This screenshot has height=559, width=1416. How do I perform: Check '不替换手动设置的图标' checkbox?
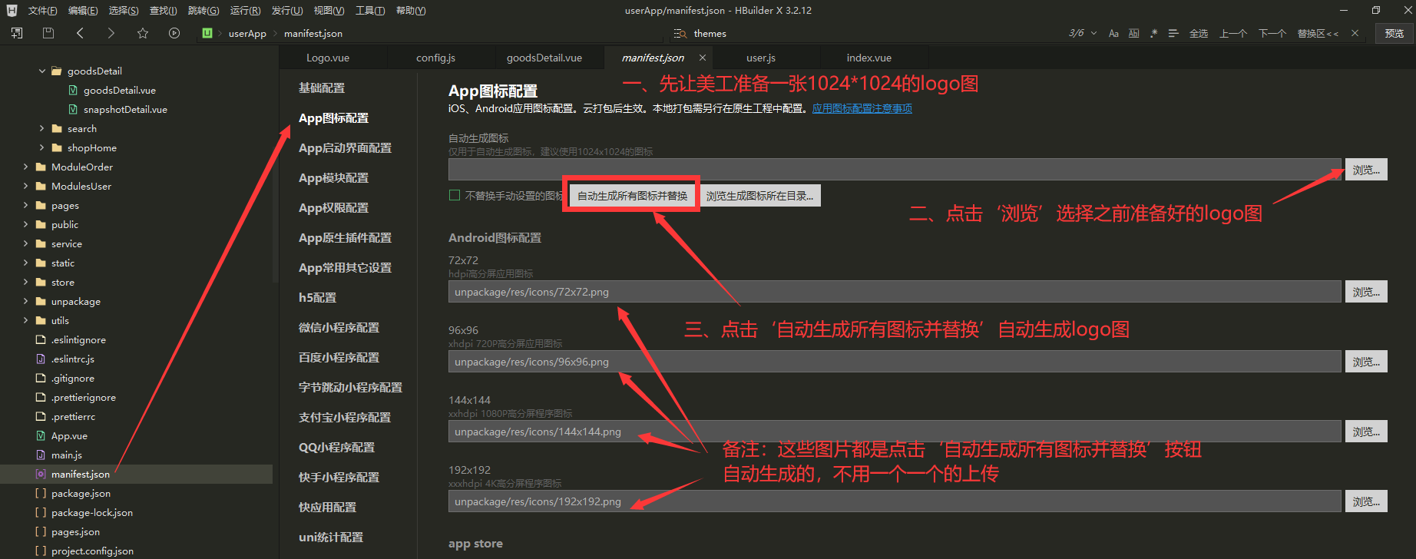click(x=455, y=195)
